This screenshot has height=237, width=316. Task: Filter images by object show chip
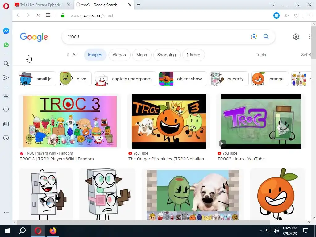pyautogui.click(x=183, y=79)
